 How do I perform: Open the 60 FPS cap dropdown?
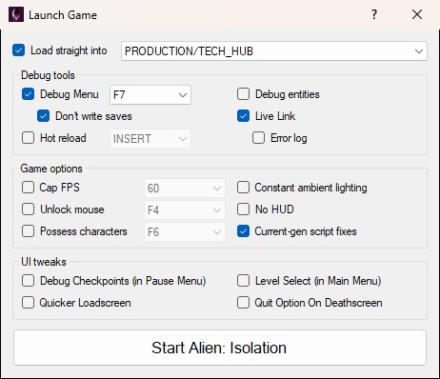185,189
